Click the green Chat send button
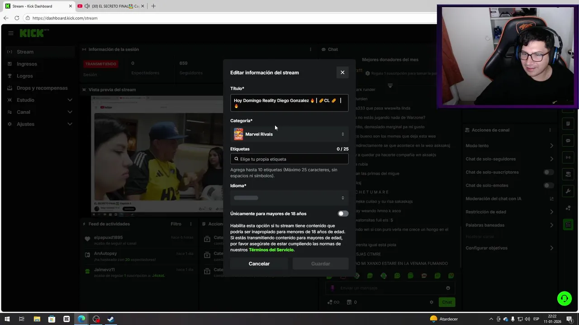 [x=446, y=302]
